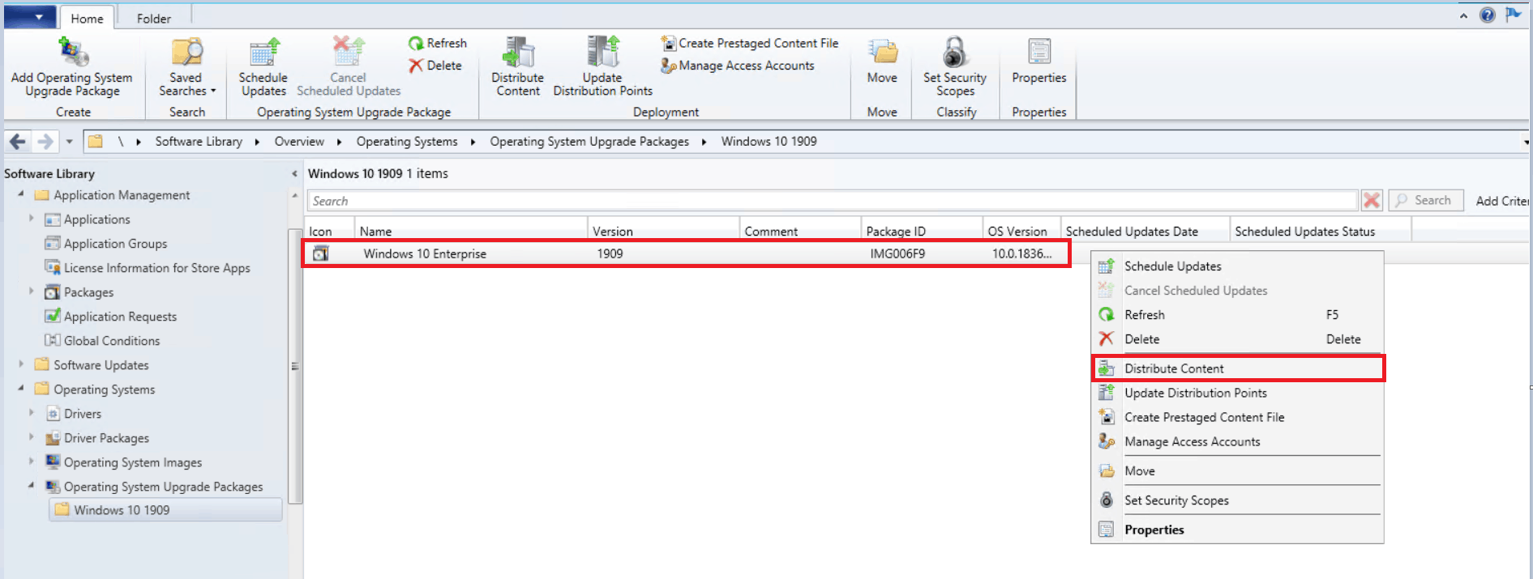Open the Help question mark icon

point(1487,15)
